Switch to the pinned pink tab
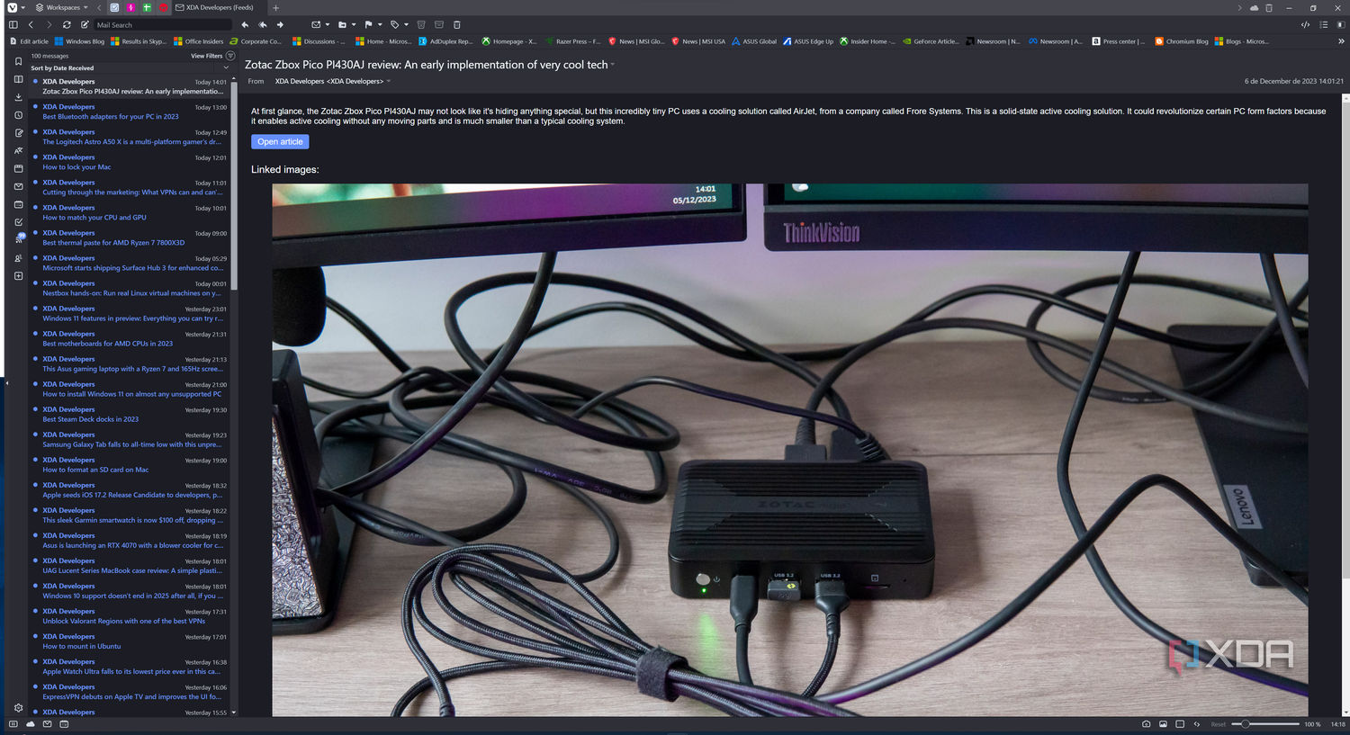This screenshot has width=1350, height=735. pyautogui.click(x=130, y=7)
